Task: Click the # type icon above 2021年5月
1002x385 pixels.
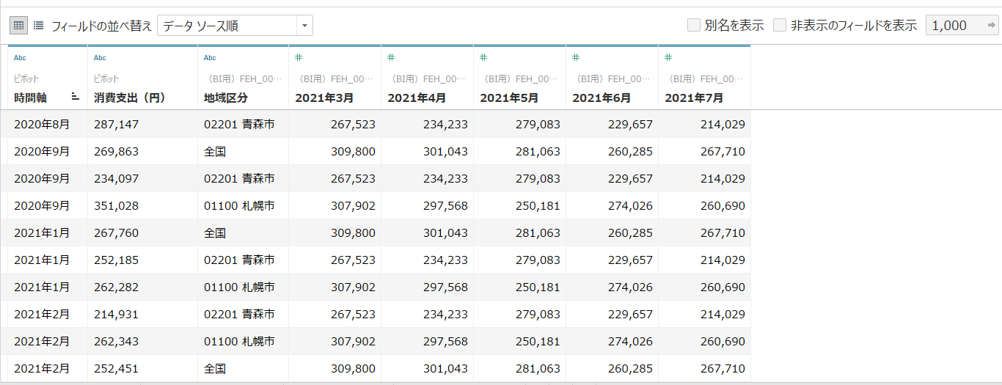Action: (483, 57)
